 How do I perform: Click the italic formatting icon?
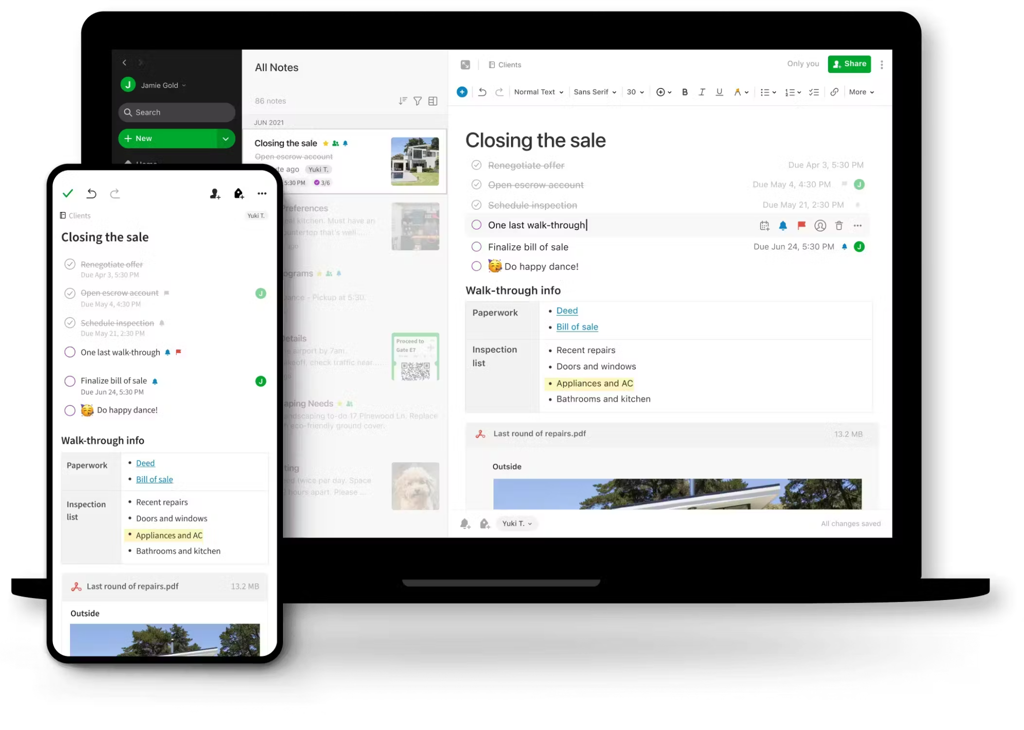(701, 91)
